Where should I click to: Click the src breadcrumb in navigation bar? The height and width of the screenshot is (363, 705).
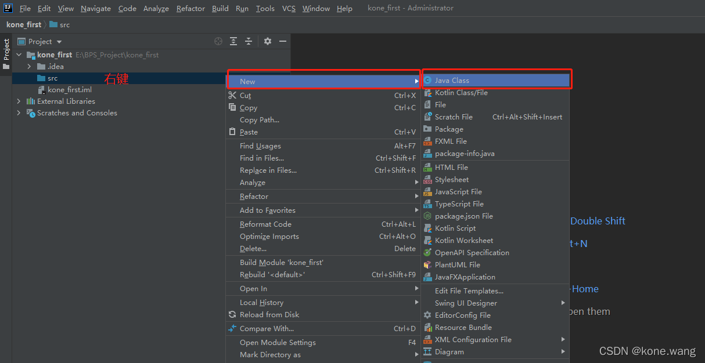coord(60,25)
